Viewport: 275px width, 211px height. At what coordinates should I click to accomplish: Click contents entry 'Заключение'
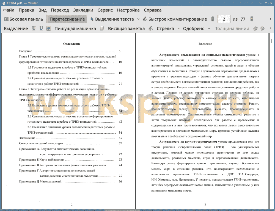tap(27, 138)
